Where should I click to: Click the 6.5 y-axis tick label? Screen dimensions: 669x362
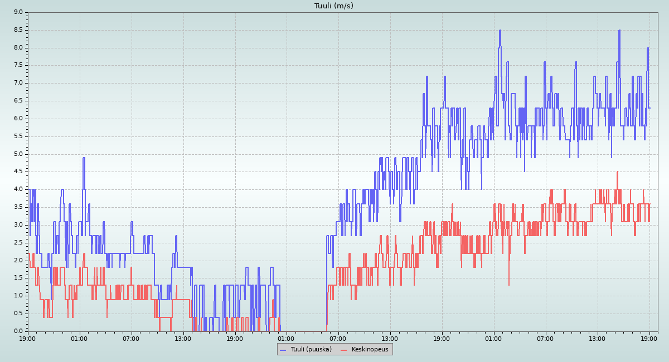coord(18,101)
